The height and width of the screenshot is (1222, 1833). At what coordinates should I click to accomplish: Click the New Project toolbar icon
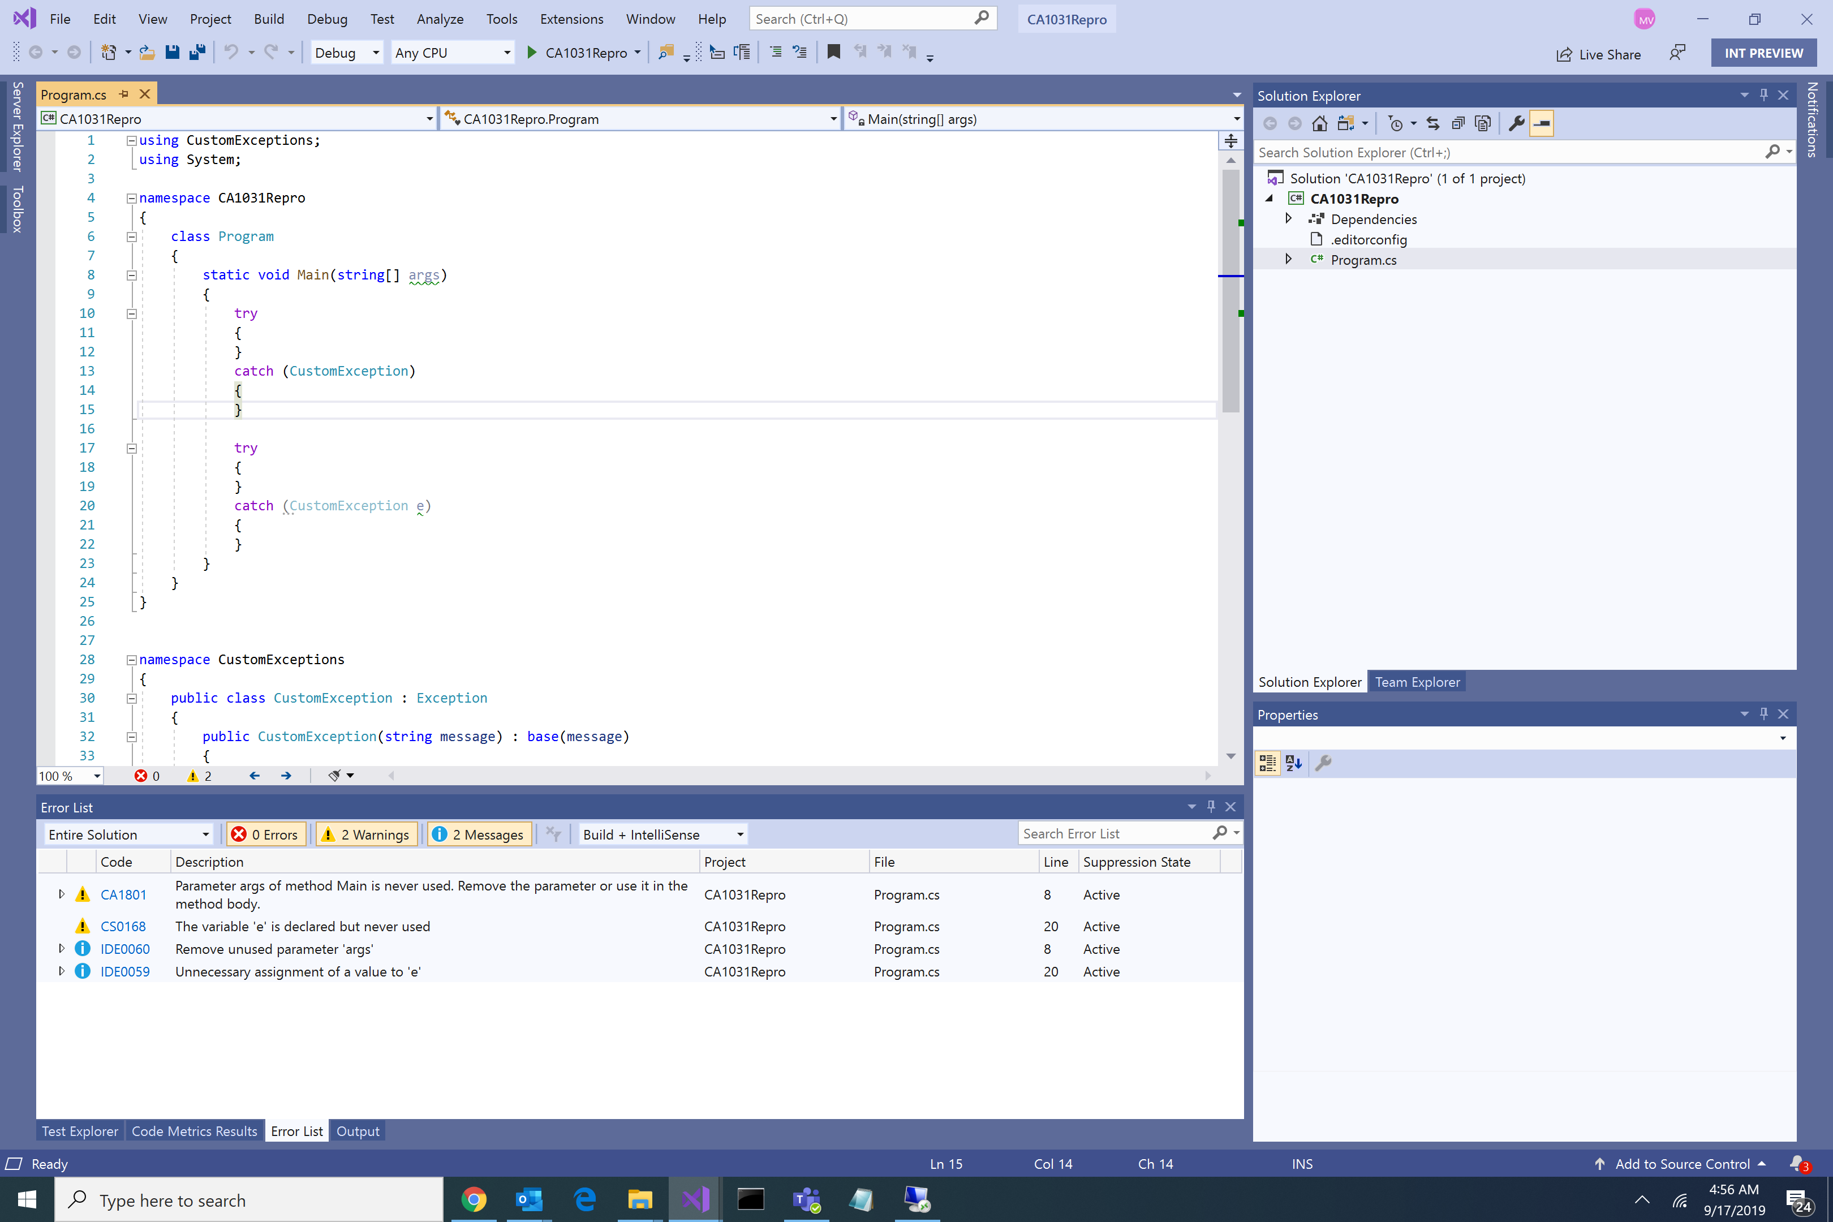click(x=108, y=52)
